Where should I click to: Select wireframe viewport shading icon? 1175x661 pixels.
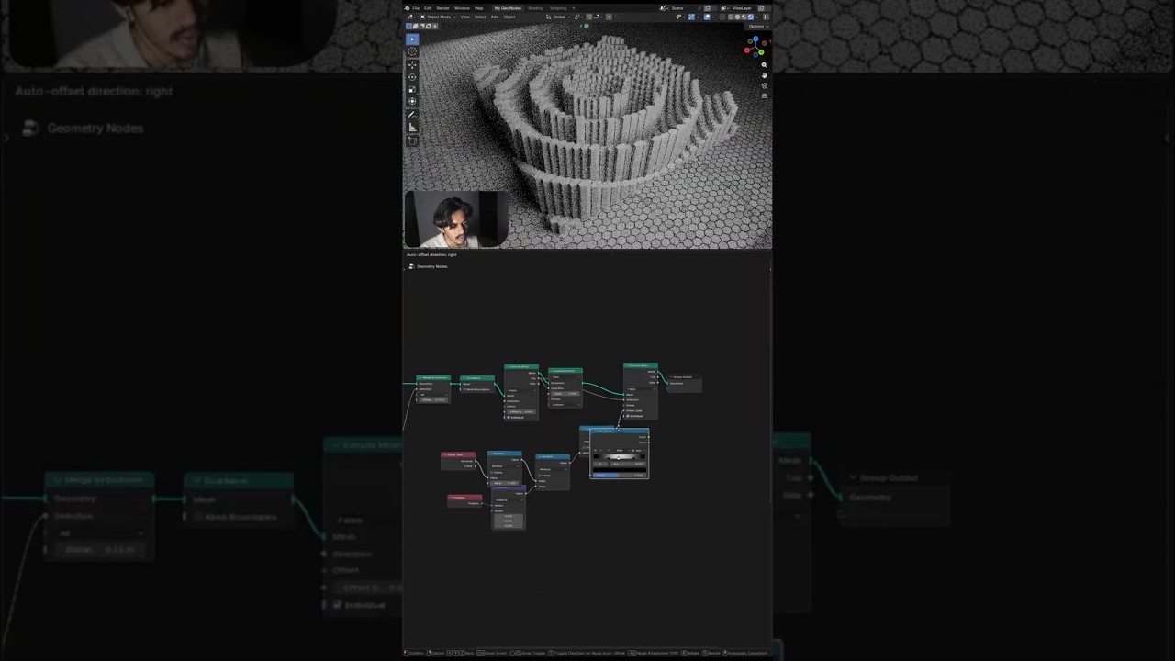(731, 17)
